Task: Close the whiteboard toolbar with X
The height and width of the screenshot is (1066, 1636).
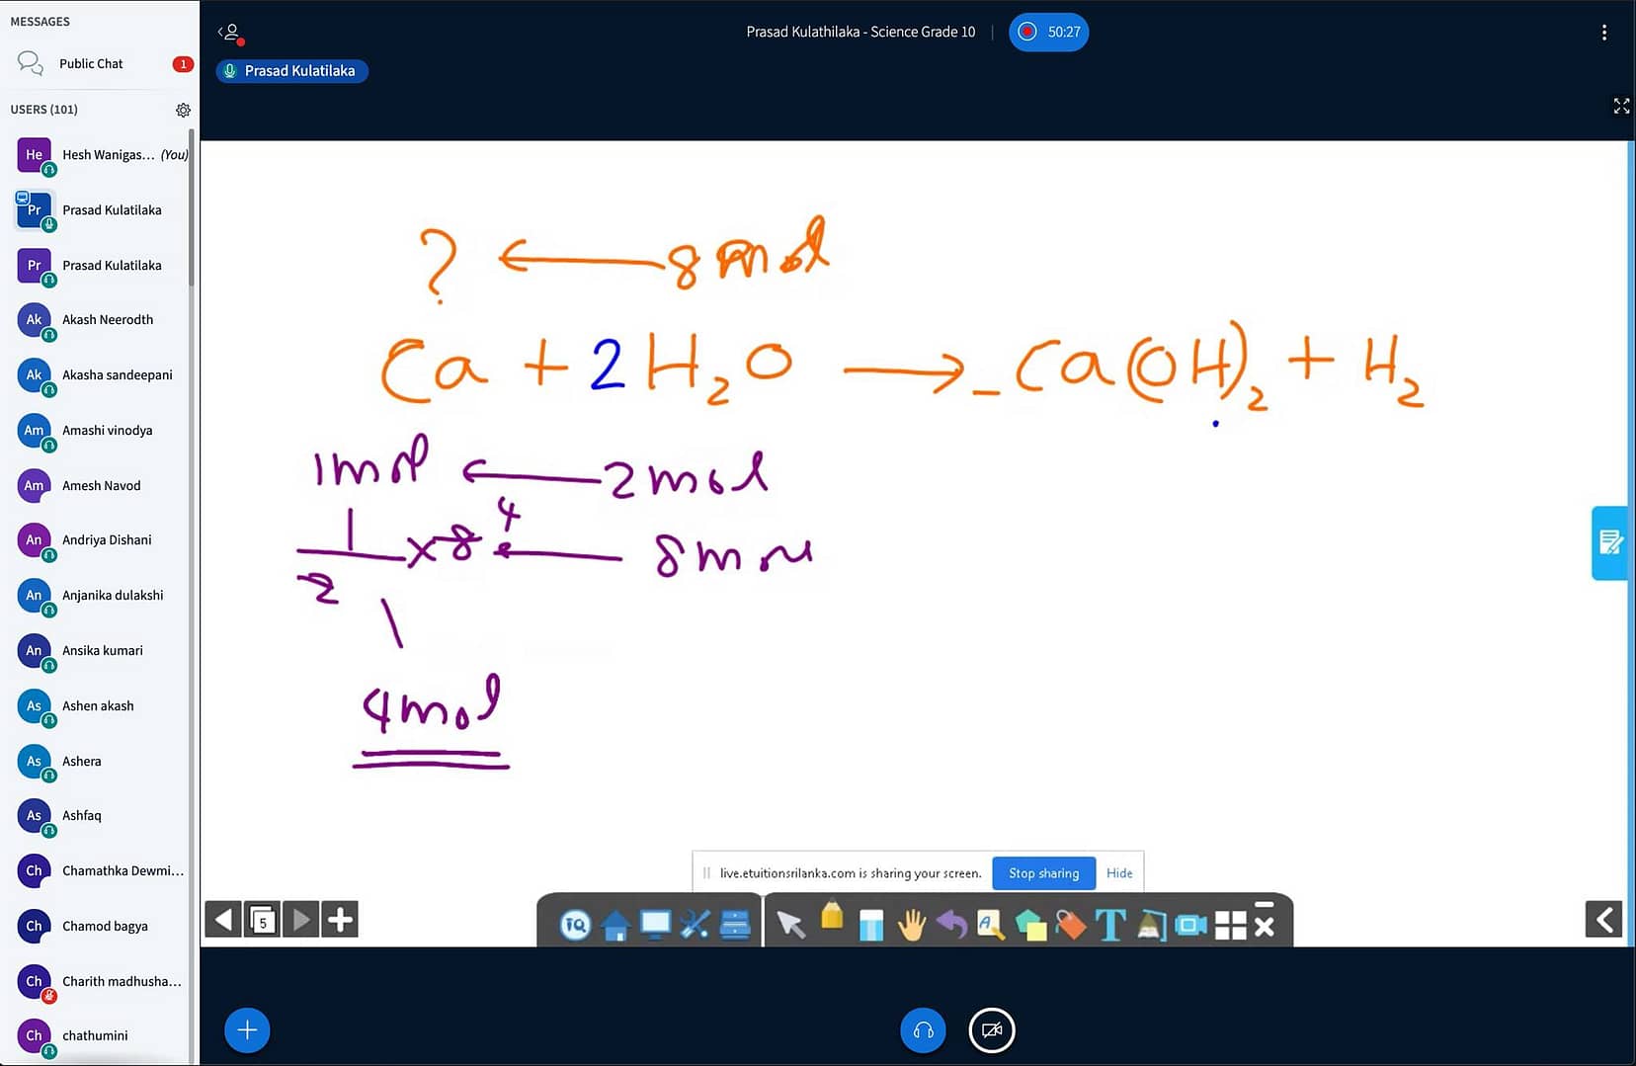Action: pyautogui.click(x=1264, y=926)
